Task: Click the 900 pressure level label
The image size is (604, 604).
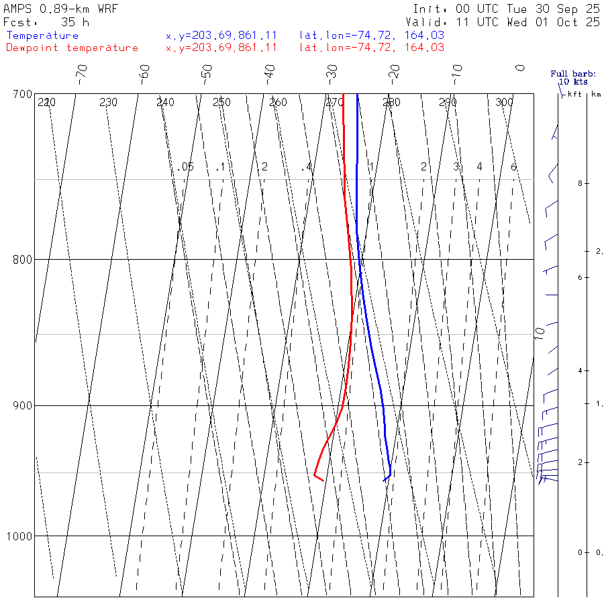Action: click(22, 405)
